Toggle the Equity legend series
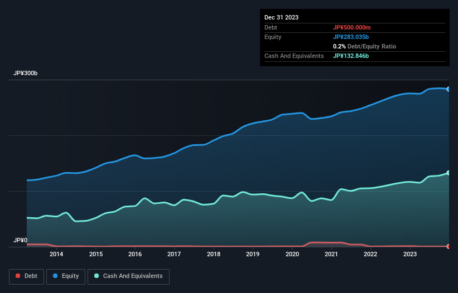Screen dimensions: 458x293 point(66,276)
